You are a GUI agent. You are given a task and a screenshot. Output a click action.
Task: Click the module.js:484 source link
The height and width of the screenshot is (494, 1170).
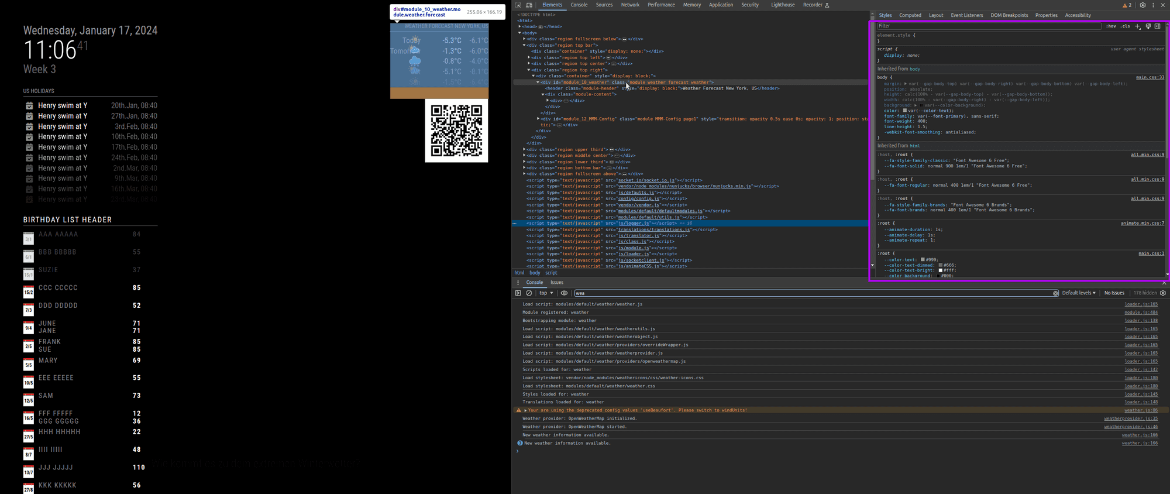point(1141,313)
